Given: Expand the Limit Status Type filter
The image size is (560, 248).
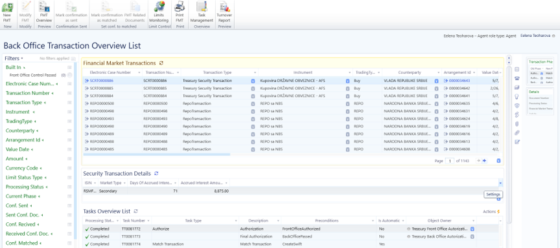Looking at the screenshot, I should coord(45,178).
